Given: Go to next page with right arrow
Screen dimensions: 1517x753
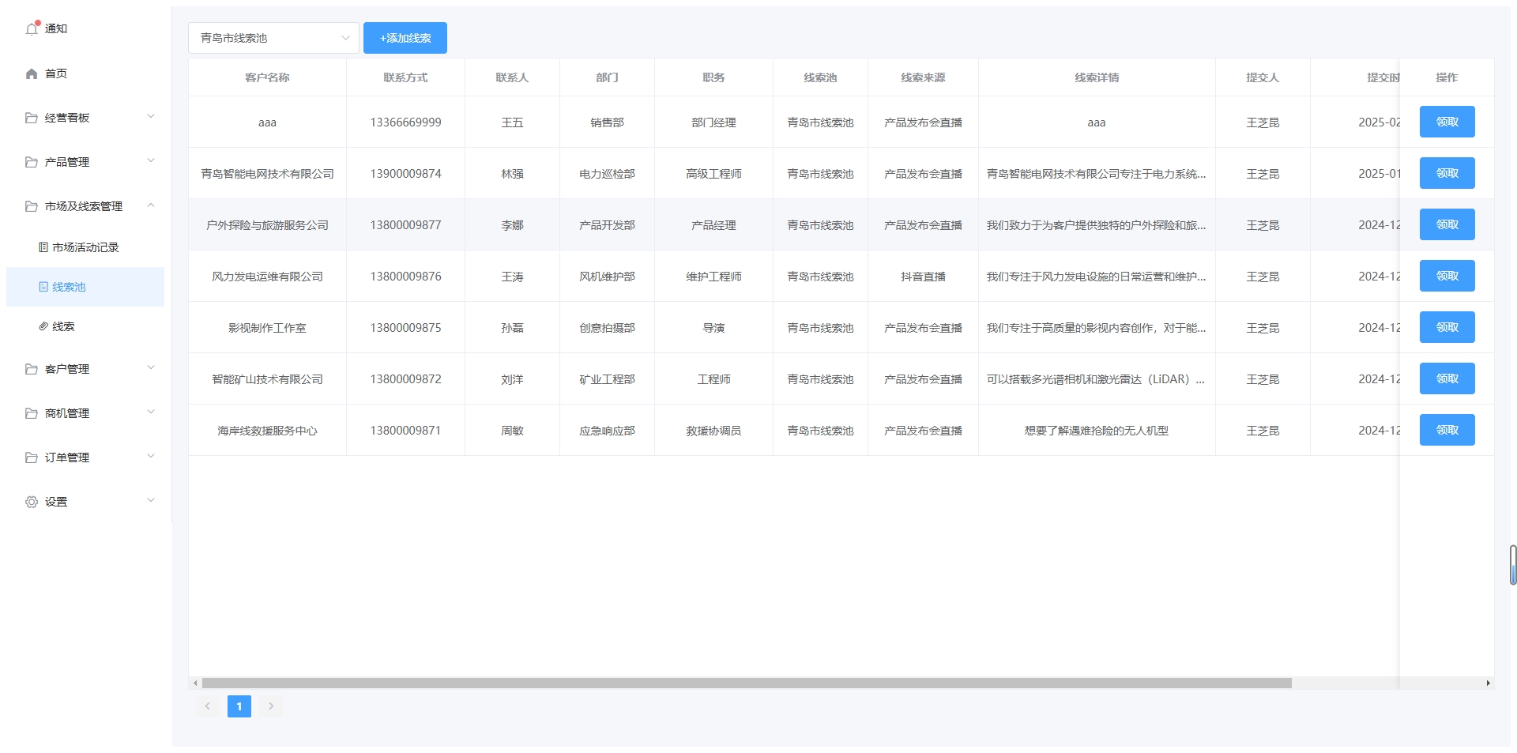Looking at the screenshot, I should 271,706.
